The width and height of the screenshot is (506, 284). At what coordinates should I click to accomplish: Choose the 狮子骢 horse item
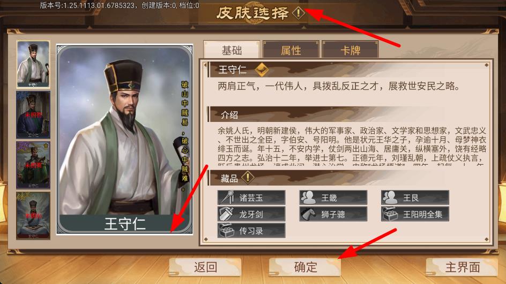333,214
